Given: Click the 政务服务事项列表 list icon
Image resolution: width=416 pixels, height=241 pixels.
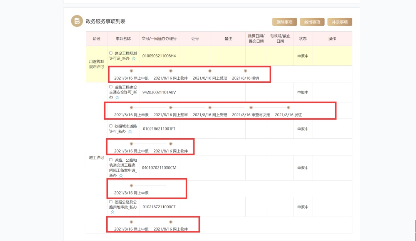Looking at the screenshot, I should click(x=77, y=21).
